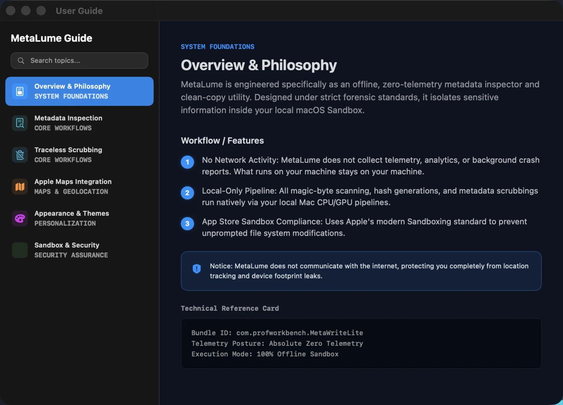This screenshot has width=563, height=405.
Task: Click the App Store Sandbox Compliance text
Action: [x=365, y=227]
